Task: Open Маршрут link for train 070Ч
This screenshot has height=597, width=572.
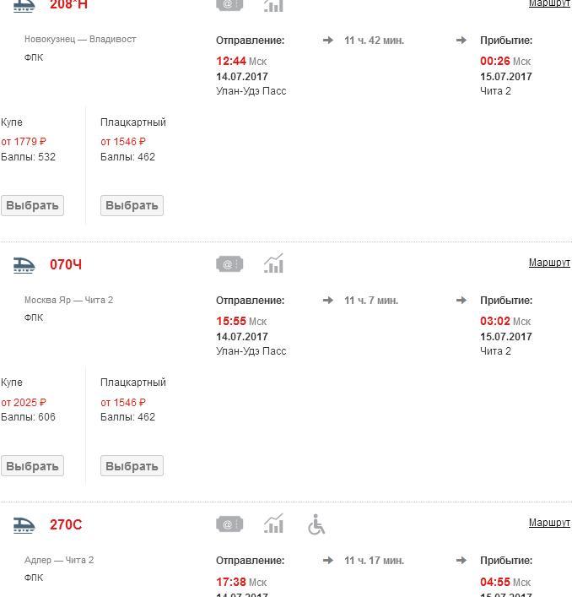Action: click(549, 263)
